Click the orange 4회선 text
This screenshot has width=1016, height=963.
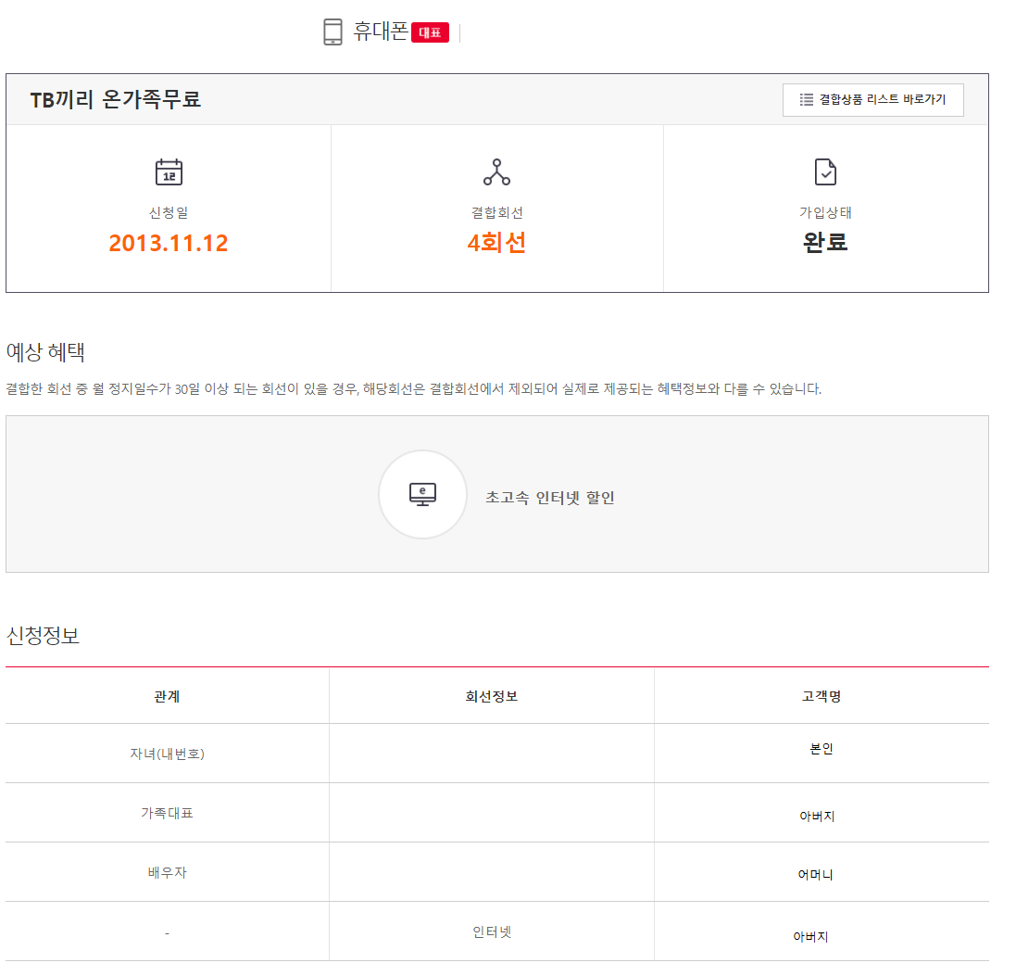496,244
